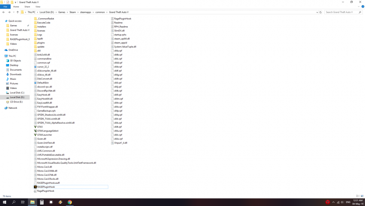Open Task View on the taskbar
The image size is (365, 206).
pos(23,202)
